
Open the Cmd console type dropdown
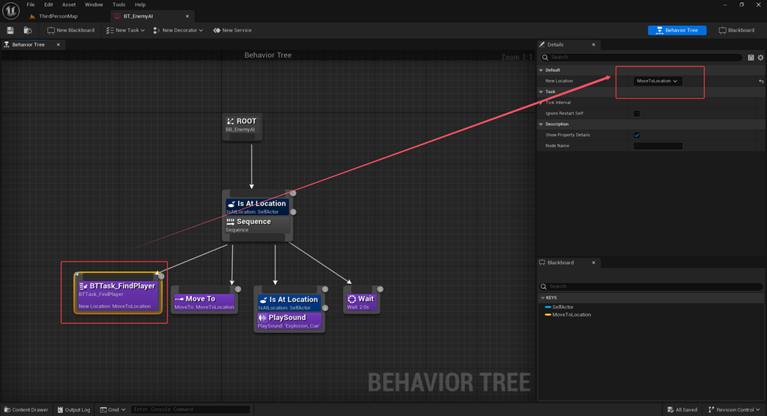(x=113, y=410)
